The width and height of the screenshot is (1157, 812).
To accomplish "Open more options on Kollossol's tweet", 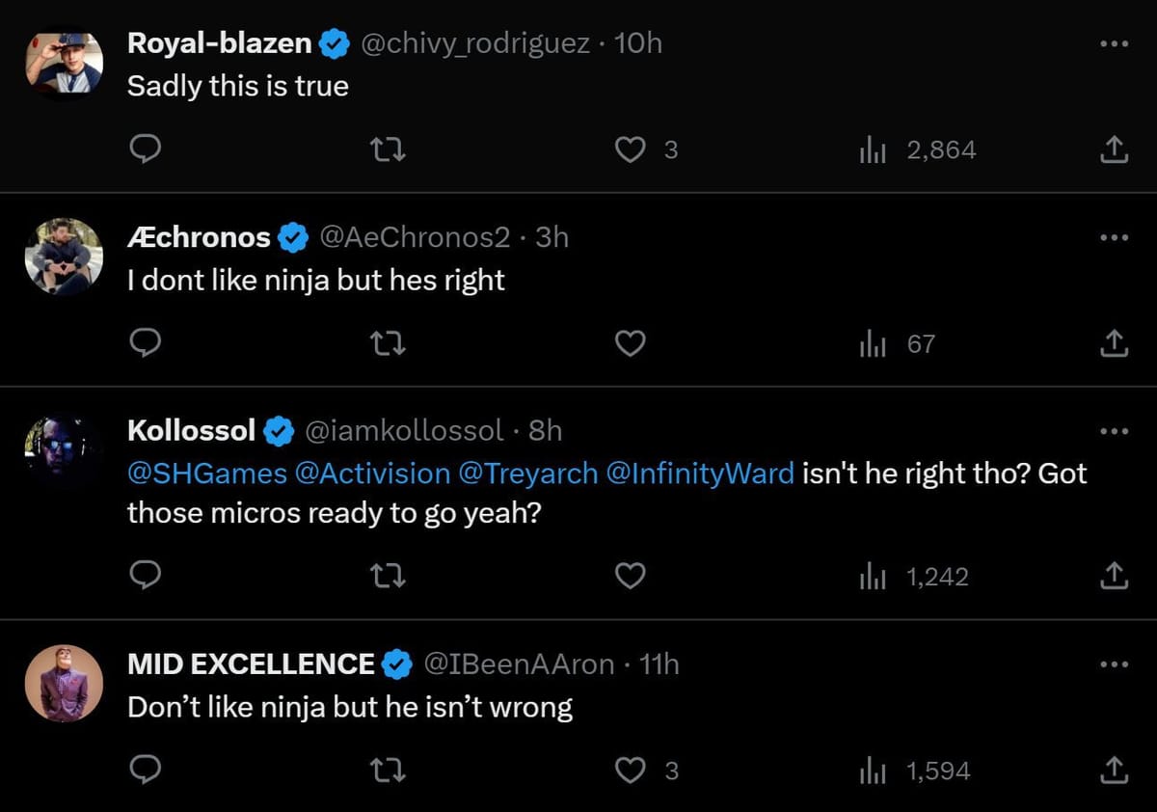I will point(1113,431).
